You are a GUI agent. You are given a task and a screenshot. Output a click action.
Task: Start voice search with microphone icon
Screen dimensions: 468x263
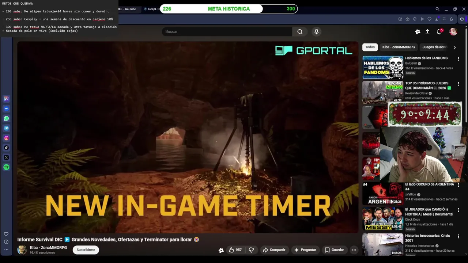[x=317, y=32]
